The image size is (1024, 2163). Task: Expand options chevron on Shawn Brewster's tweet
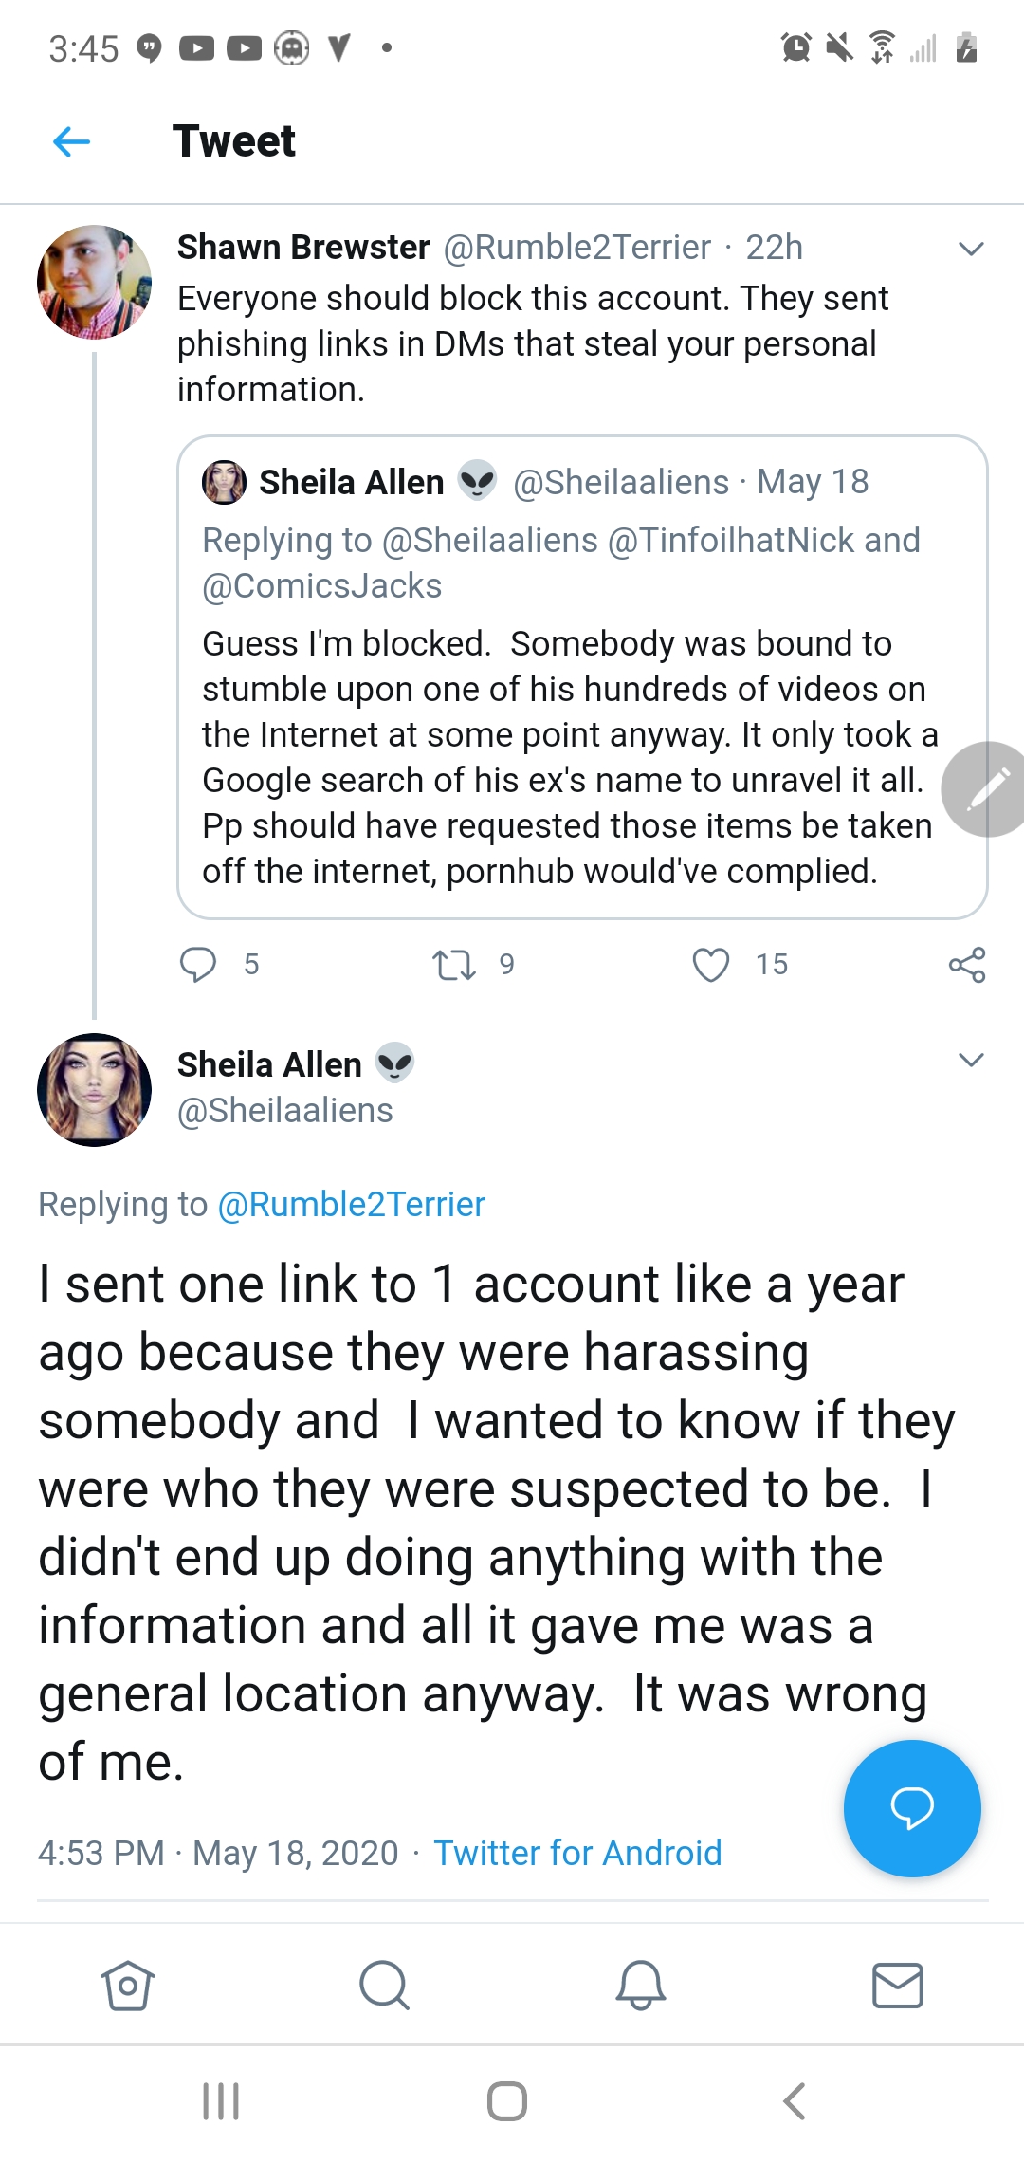coord(971,250)
